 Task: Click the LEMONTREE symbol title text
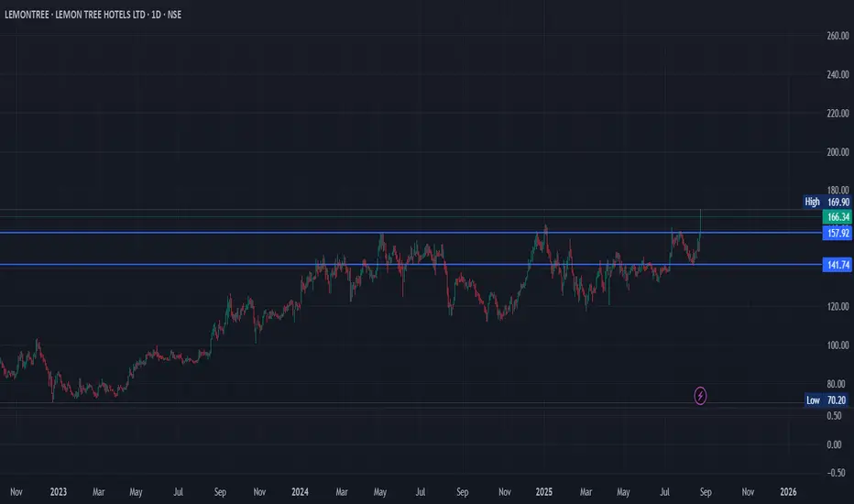tap(93, 15)
